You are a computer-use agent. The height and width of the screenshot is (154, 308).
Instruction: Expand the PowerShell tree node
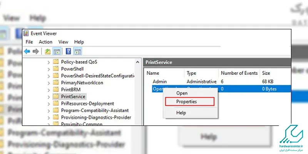pos(49,69)
